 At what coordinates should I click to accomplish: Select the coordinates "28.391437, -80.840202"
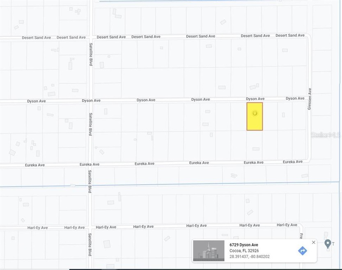pyautogui.click(x=250, y=256)
